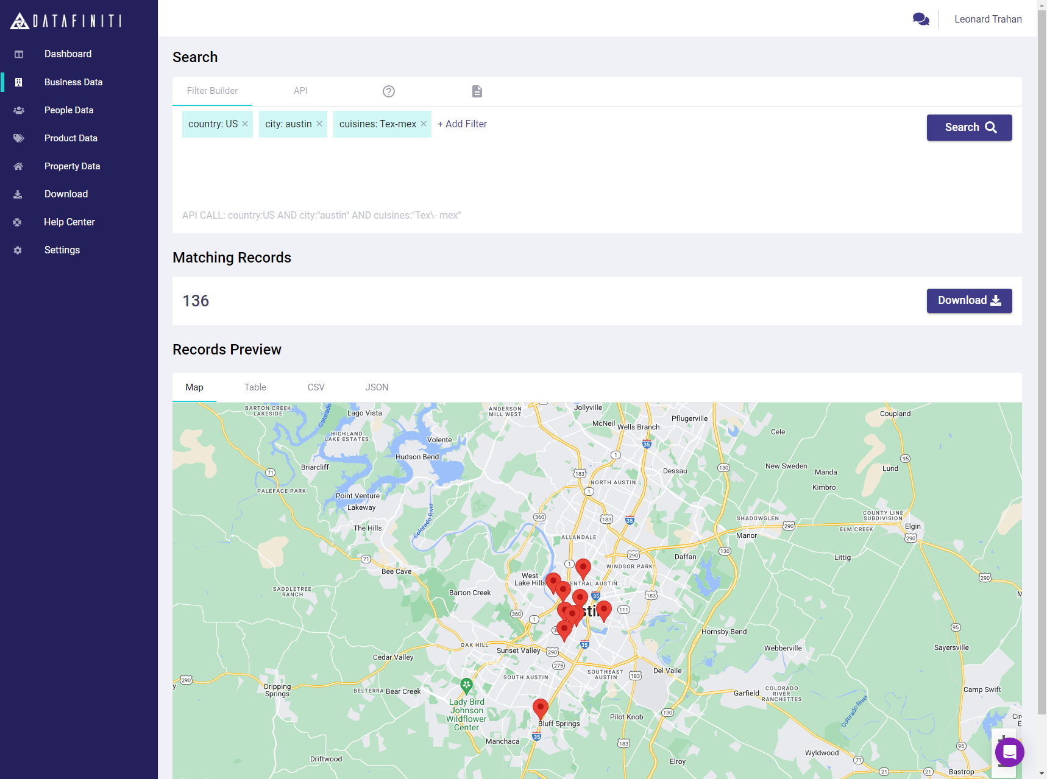Open the Download page in sidebar

coord(66,194)
